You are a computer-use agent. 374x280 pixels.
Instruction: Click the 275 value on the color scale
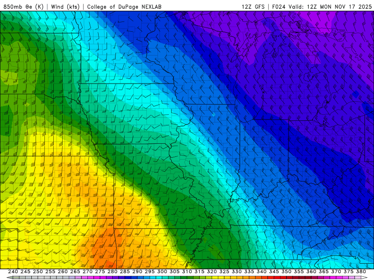click(x=100, y=272)
